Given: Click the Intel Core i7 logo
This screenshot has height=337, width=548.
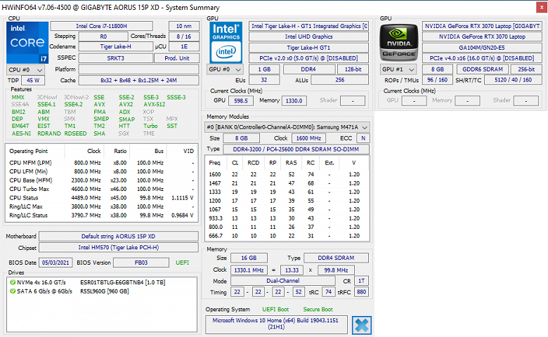Looking at the screenshot, I should coord(27,43).
